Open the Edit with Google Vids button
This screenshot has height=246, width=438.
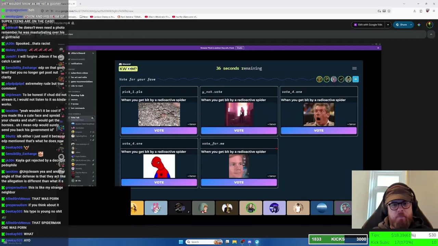(368, 25)
